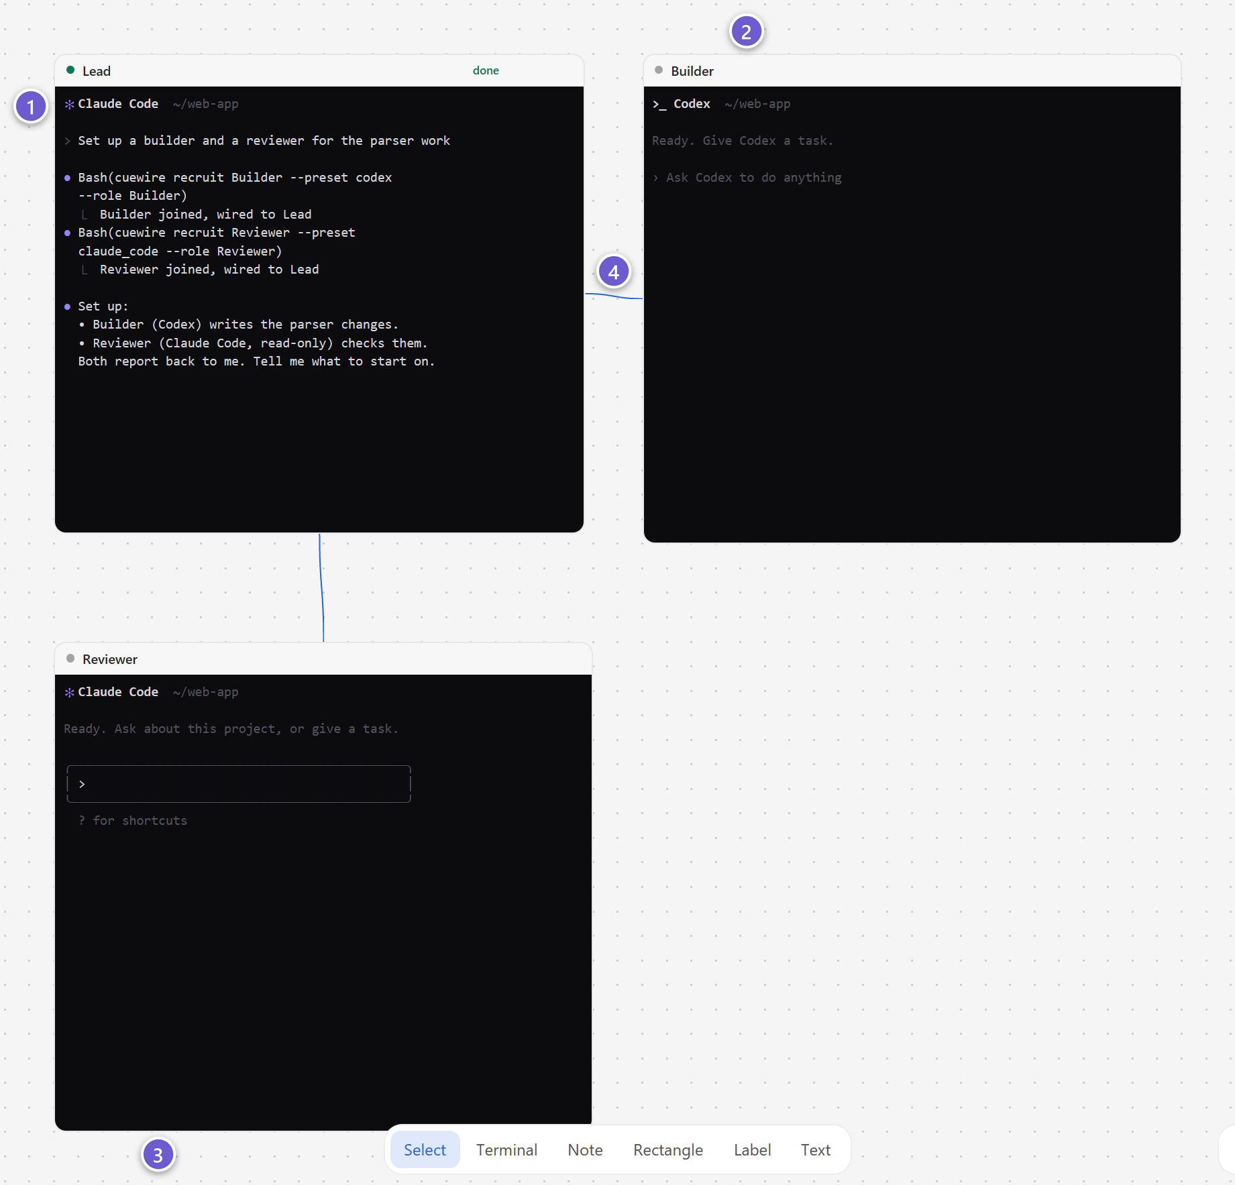Screen dimensions: 1235x1185
Task: Select the Lead terminal title
Action: point(97,71)
